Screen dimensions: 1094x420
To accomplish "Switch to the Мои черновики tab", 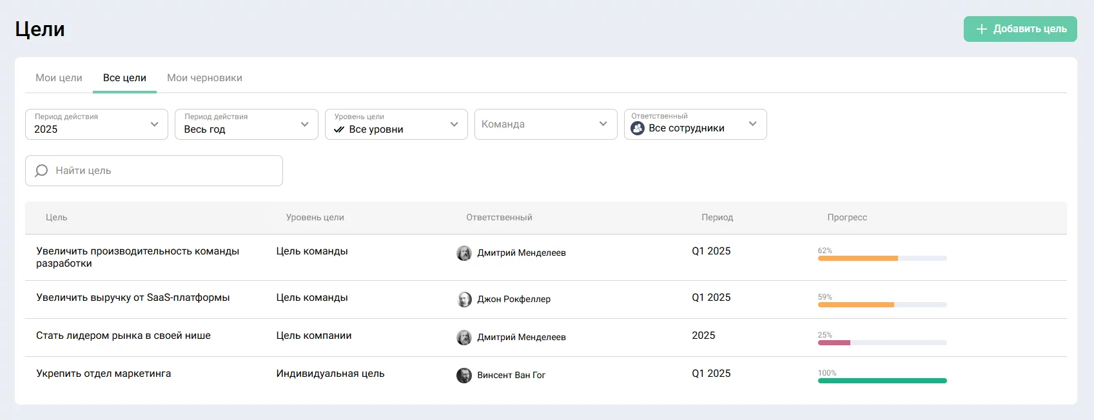I will [204, 78].
